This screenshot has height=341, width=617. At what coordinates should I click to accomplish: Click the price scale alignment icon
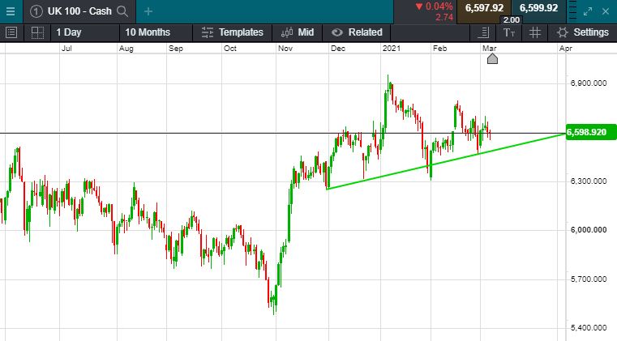(x=484, y=32)
